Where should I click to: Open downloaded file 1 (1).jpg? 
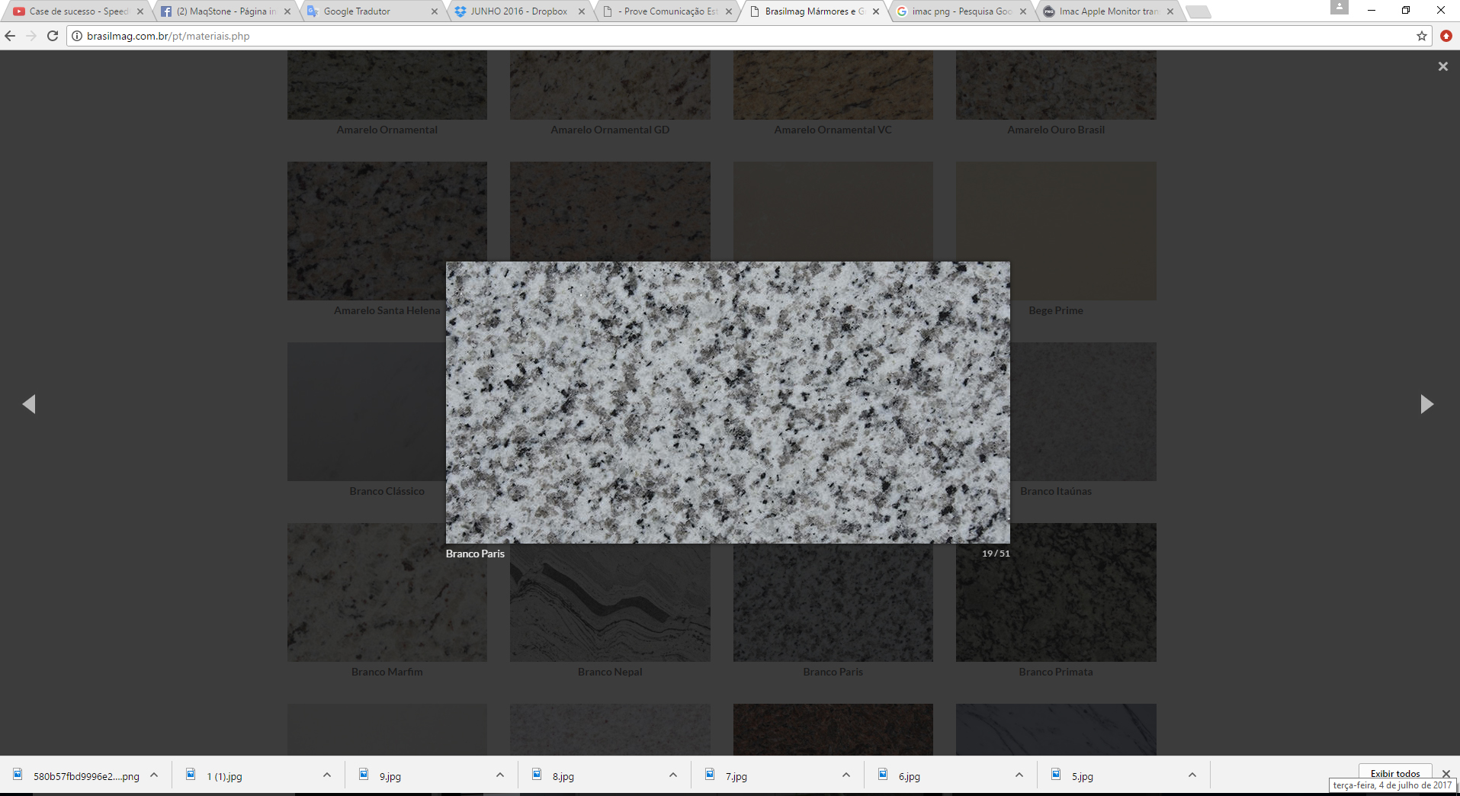pyautogui.click(x=224, y=776)
